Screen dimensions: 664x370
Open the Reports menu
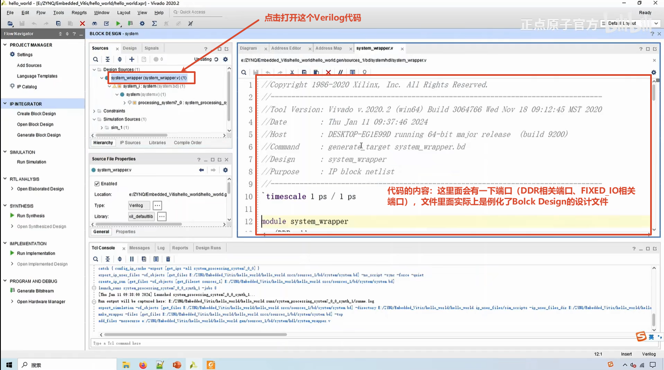coord(79,13)
